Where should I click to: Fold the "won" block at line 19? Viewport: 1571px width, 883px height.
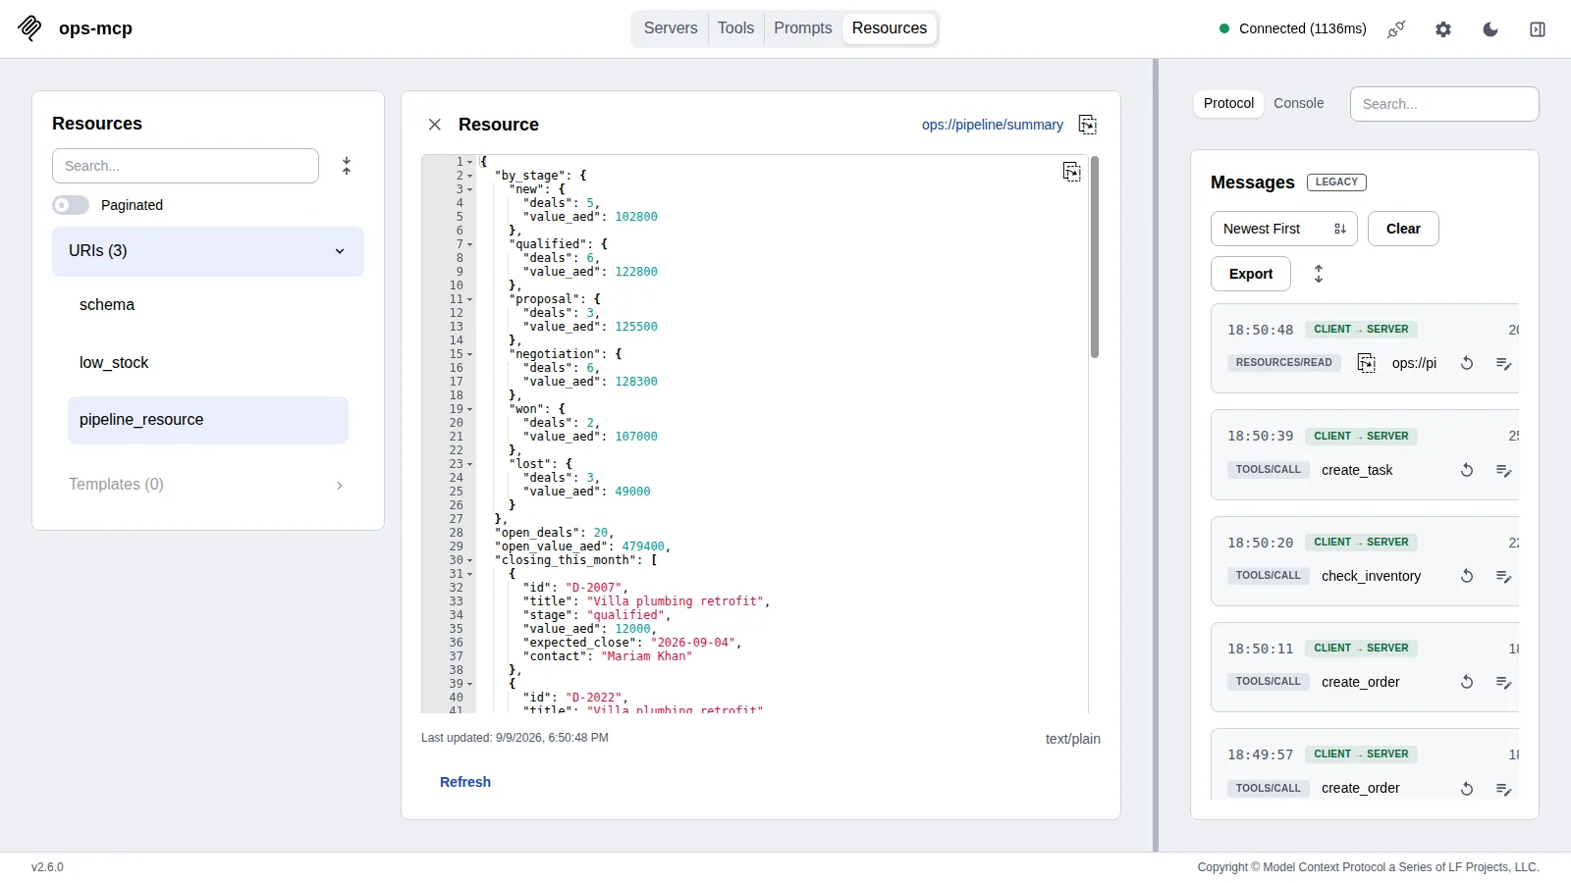(x=470, y=409)
